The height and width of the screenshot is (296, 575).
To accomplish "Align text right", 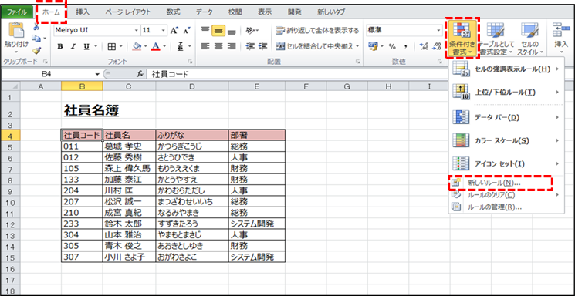I will click(232, 46).
